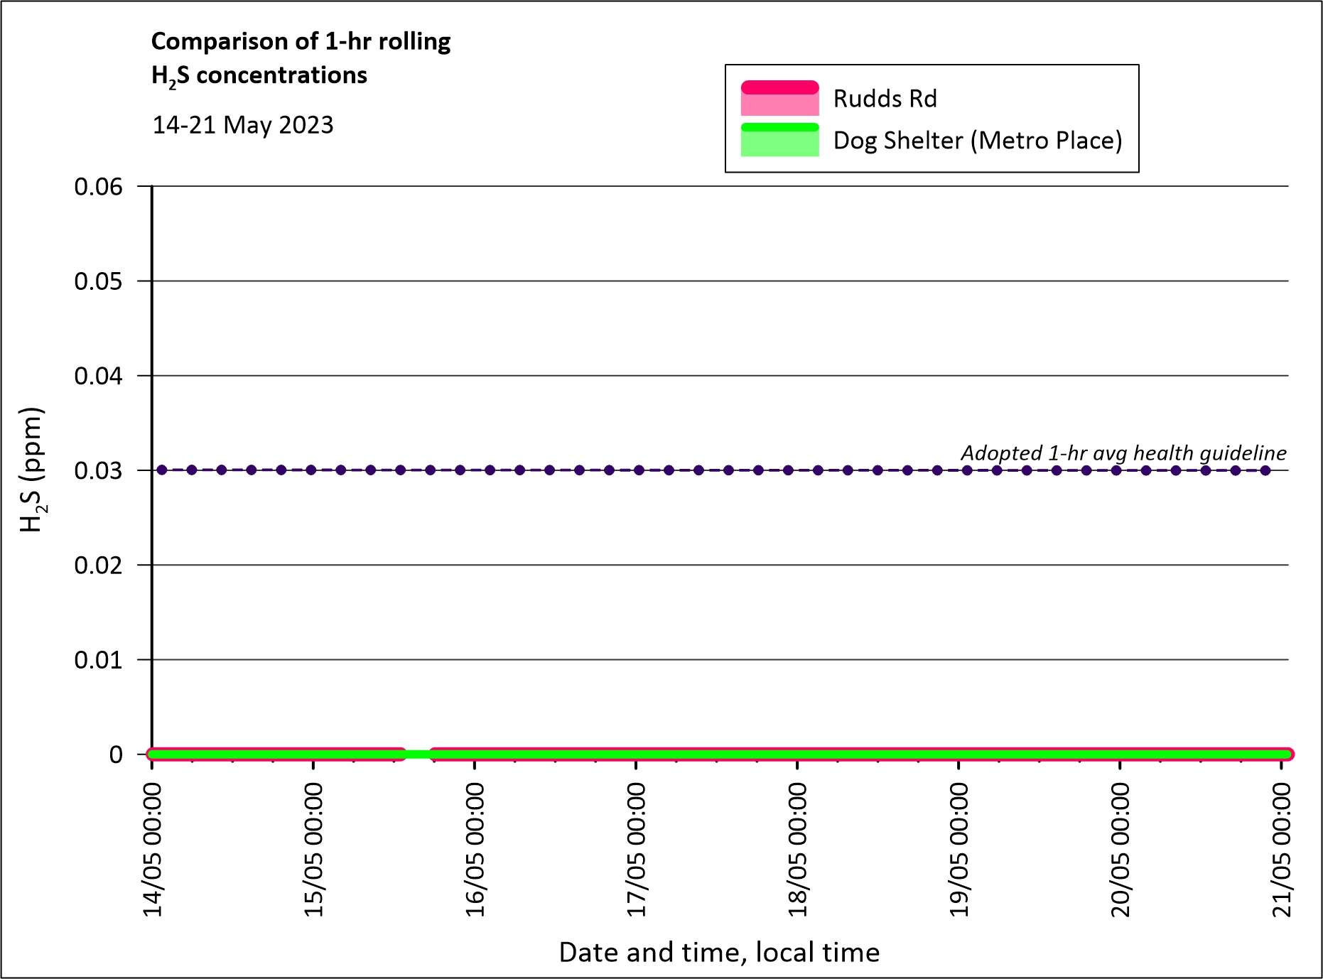Click the 16/05 00:00 x-axis label

(x=475, y=850)
